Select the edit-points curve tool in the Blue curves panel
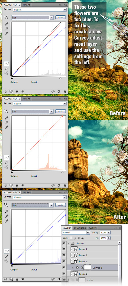 [6, 251]
